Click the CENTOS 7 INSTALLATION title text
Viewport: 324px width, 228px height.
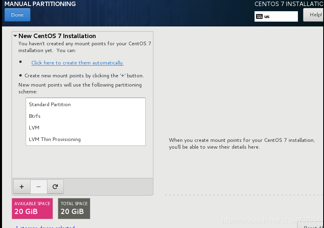pos(289,4)
